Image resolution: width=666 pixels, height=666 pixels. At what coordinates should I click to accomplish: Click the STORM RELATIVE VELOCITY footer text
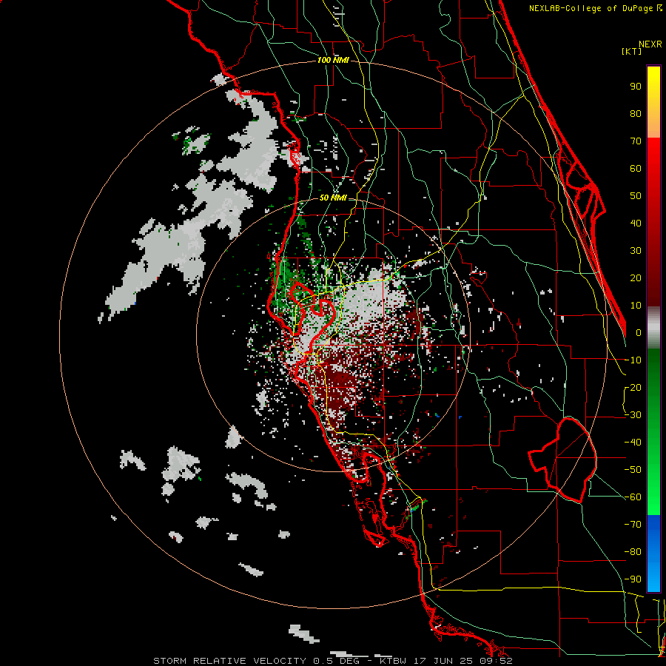(229, 661)
